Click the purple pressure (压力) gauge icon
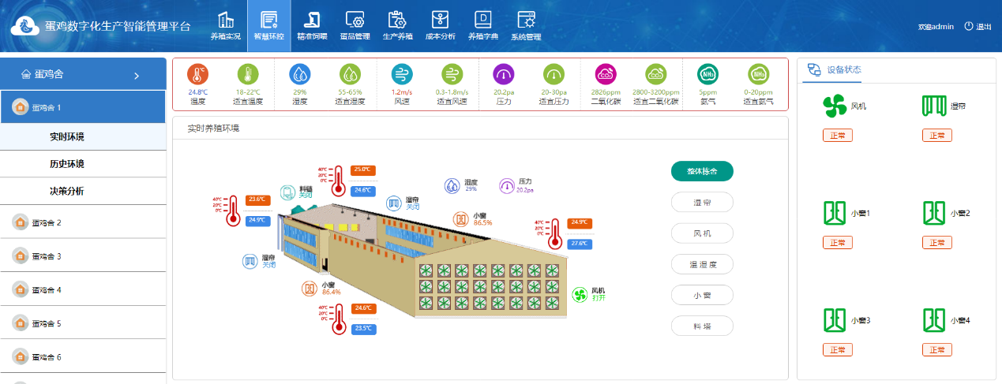The height and width of the screenshot is (384, 1002). click(504, 75)
